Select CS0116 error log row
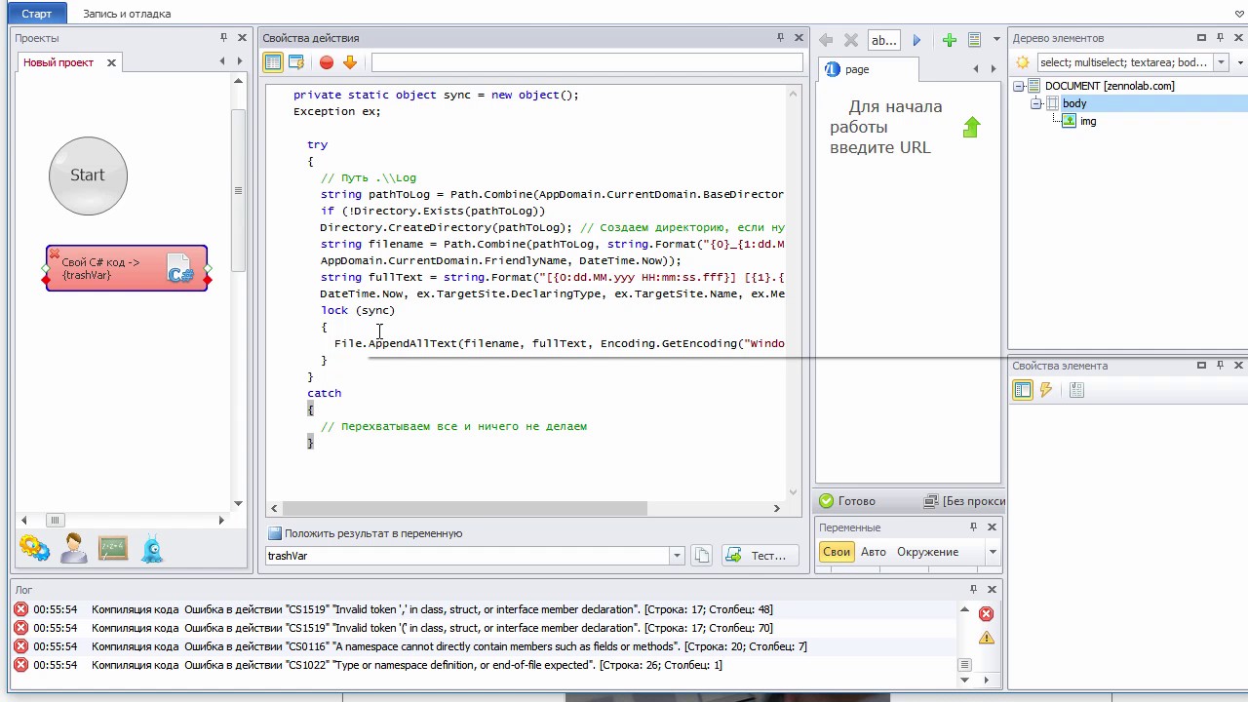This screenshot has height=702, width=1248. 484,646
